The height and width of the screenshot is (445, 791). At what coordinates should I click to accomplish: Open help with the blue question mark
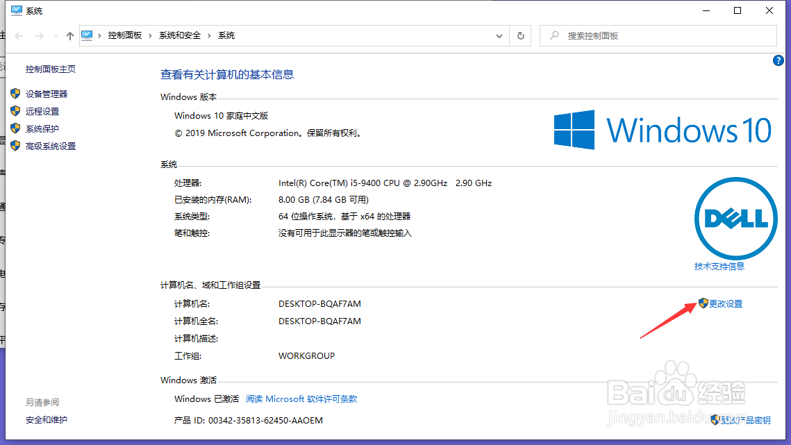pyautogui.click(x=778, y=60)
